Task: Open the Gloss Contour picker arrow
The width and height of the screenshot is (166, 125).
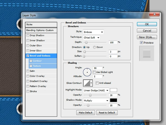Action: [x=91, y=83]
